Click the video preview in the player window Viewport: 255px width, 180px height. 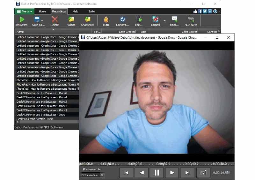coord(157,102)
